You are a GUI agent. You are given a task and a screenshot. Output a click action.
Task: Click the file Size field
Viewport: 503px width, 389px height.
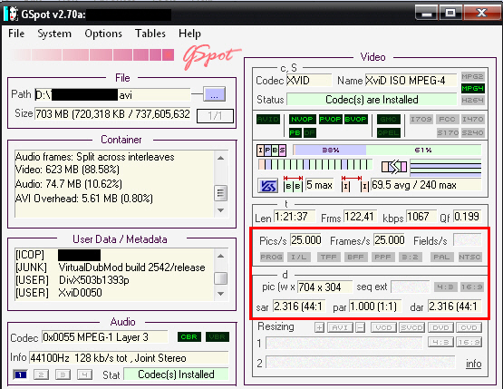[x=112, y=114]
